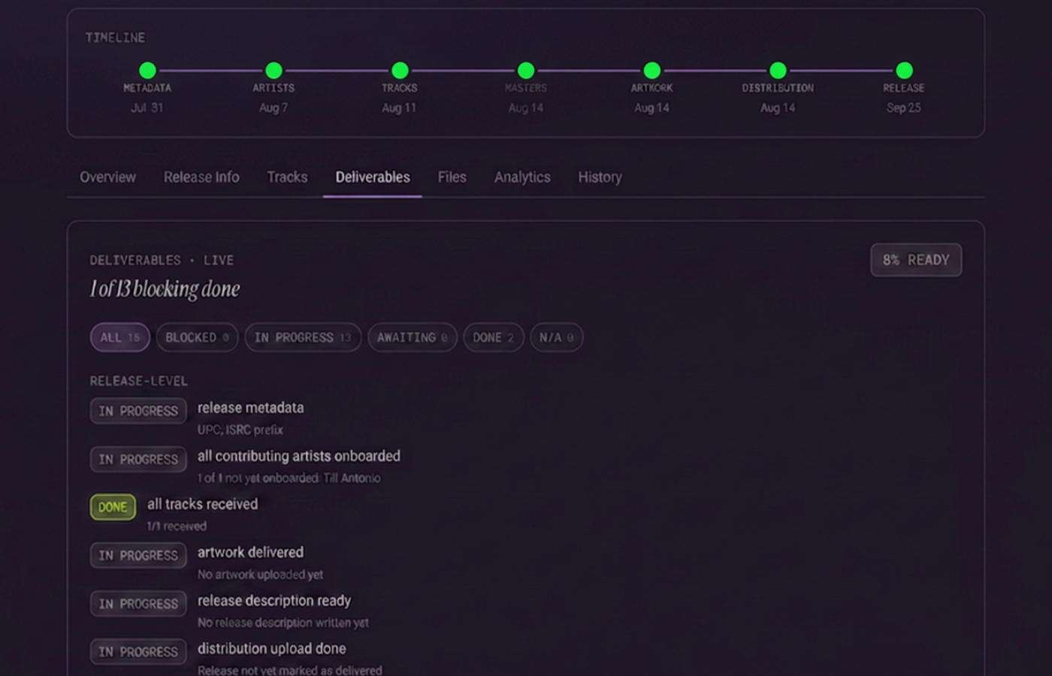
Task: Click the '1 of 13 blocking done' heading
Action: (165, 289)
